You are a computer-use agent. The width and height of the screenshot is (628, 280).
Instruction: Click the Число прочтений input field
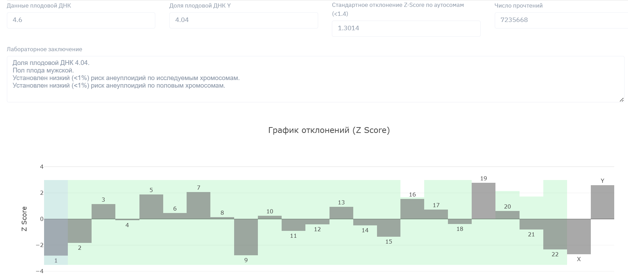561,20
